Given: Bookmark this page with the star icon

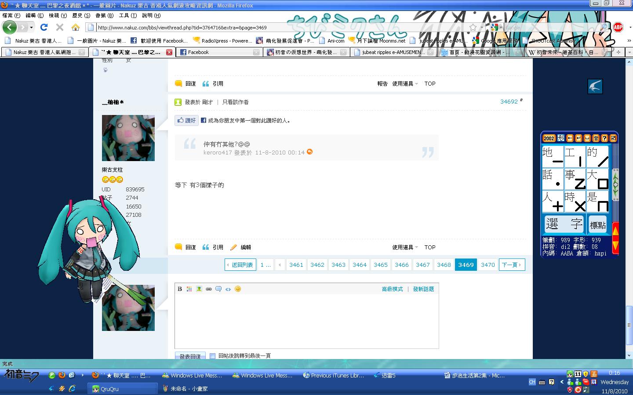Looking at the screenshot, I should [x=473, y=27].
